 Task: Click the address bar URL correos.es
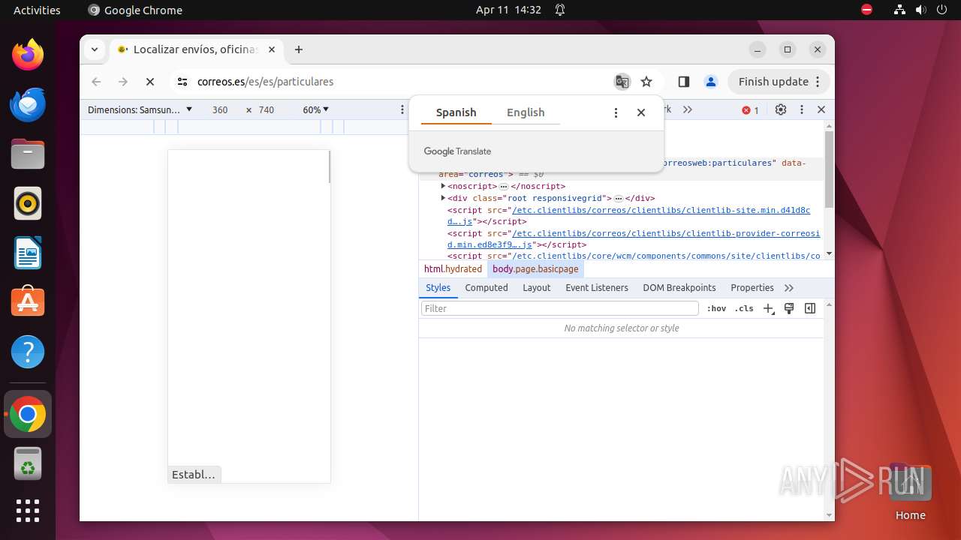pyautogui.click(x=265, y=82)
